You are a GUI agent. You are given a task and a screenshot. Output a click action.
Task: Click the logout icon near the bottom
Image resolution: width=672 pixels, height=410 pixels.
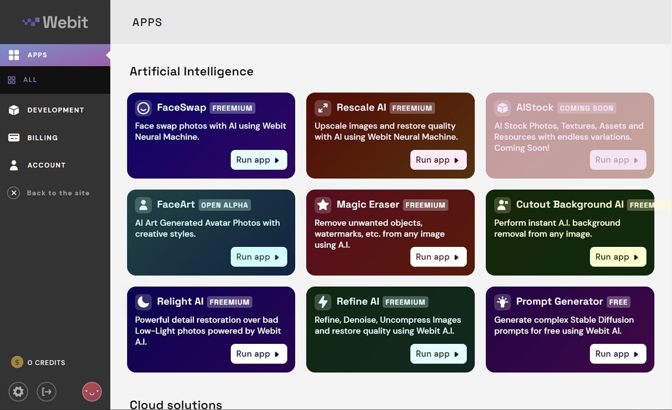pyautogui.click(x=47, y=391)
